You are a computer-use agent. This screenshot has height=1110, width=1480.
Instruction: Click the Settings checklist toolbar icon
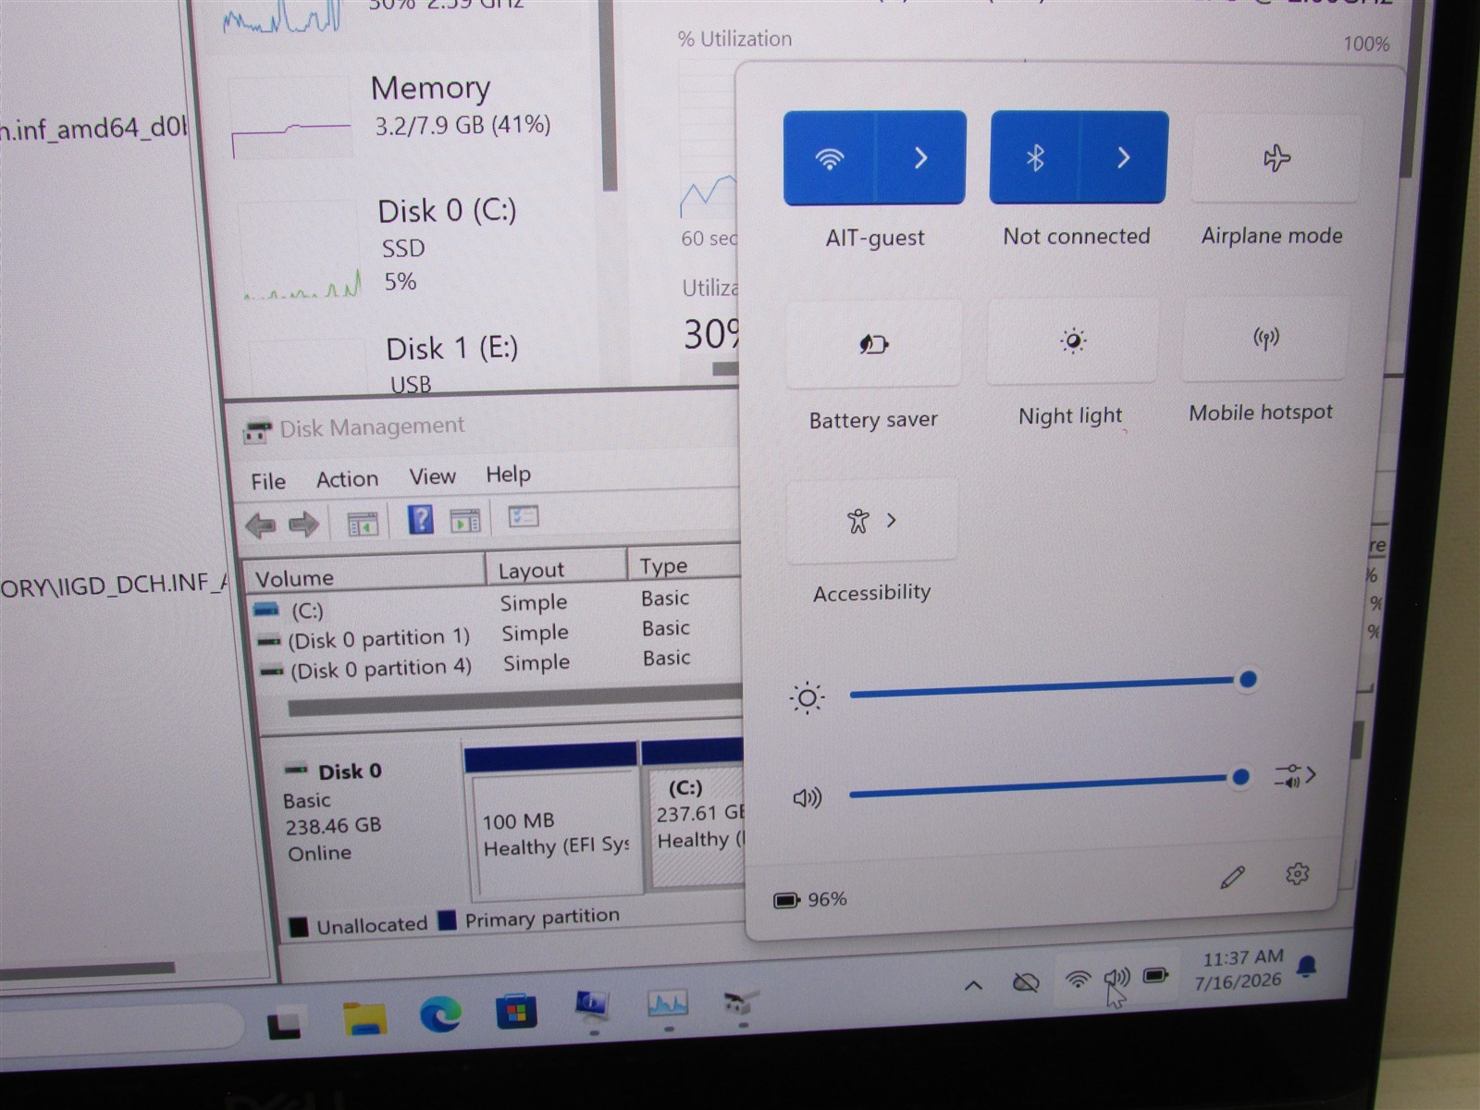524,516
